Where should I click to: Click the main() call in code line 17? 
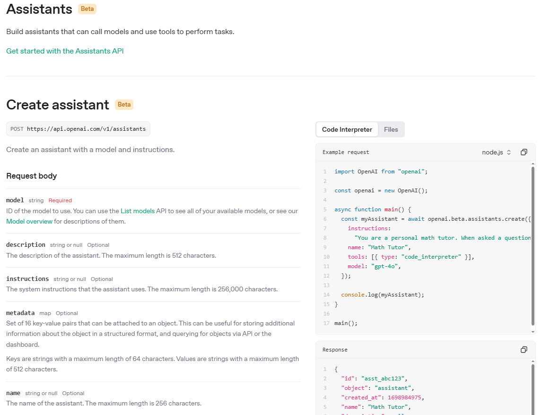[346, 323]
